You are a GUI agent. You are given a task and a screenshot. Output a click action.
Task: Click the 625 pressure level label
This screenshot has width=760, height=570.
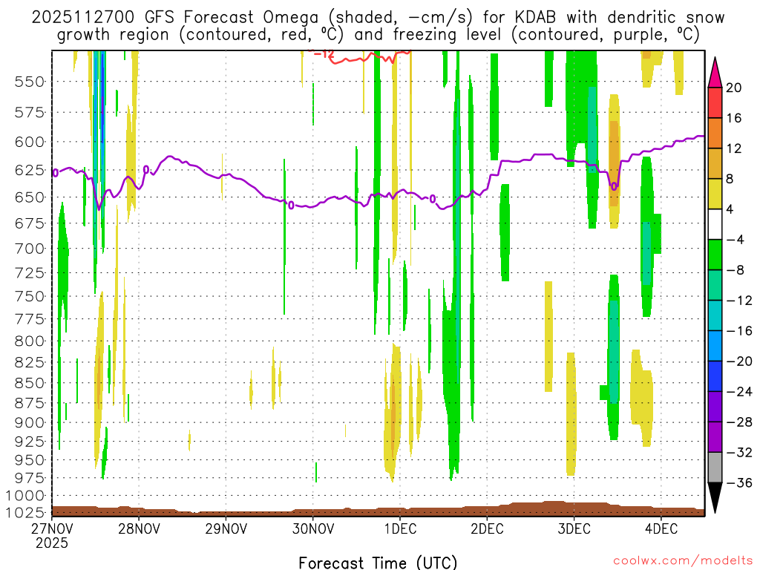(29, 170)
